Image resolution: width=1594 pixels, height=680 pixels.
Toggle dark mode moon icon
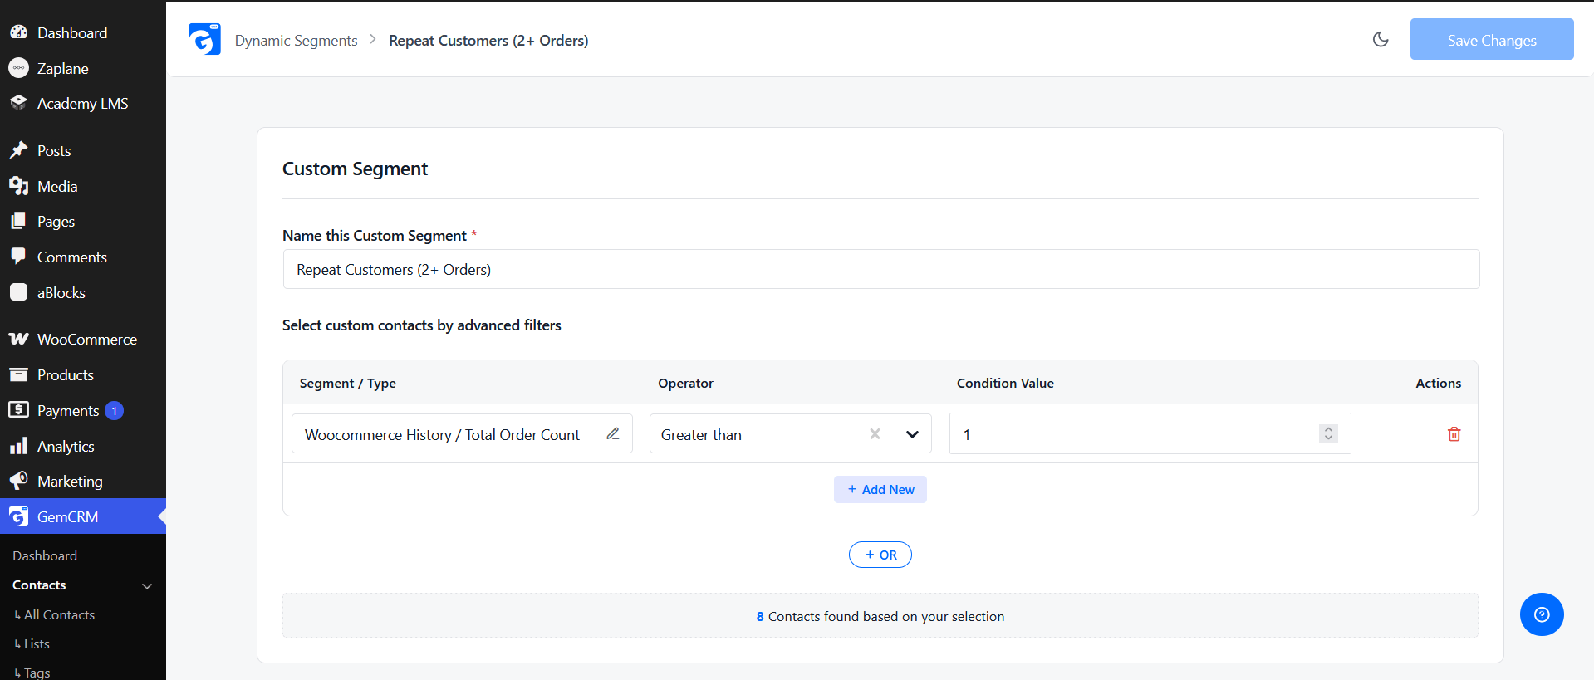pyautogui.click(x=1381, y=39)
